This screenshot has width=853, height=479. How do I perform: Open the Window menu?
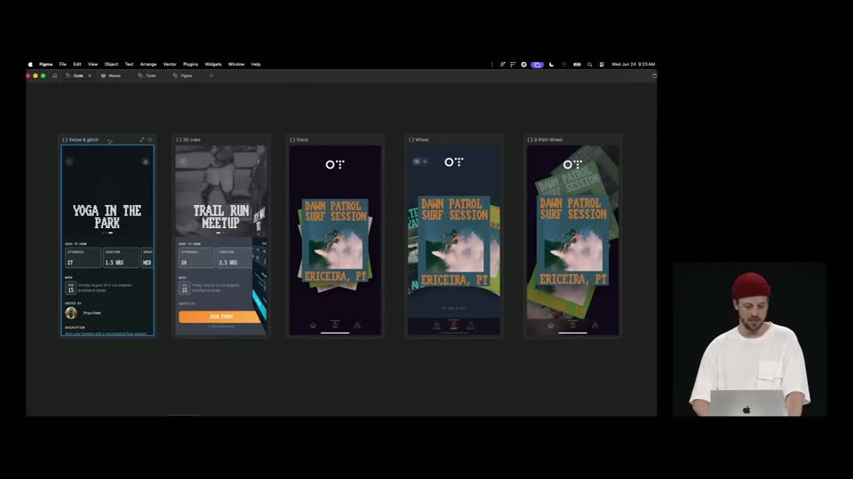coord(236,64)
